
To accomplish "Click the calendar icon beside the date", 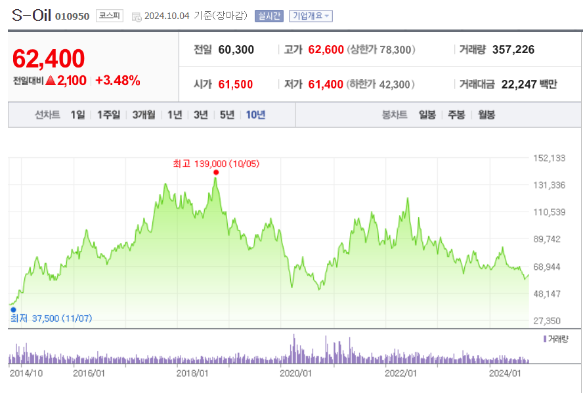I will click(137, 16).
